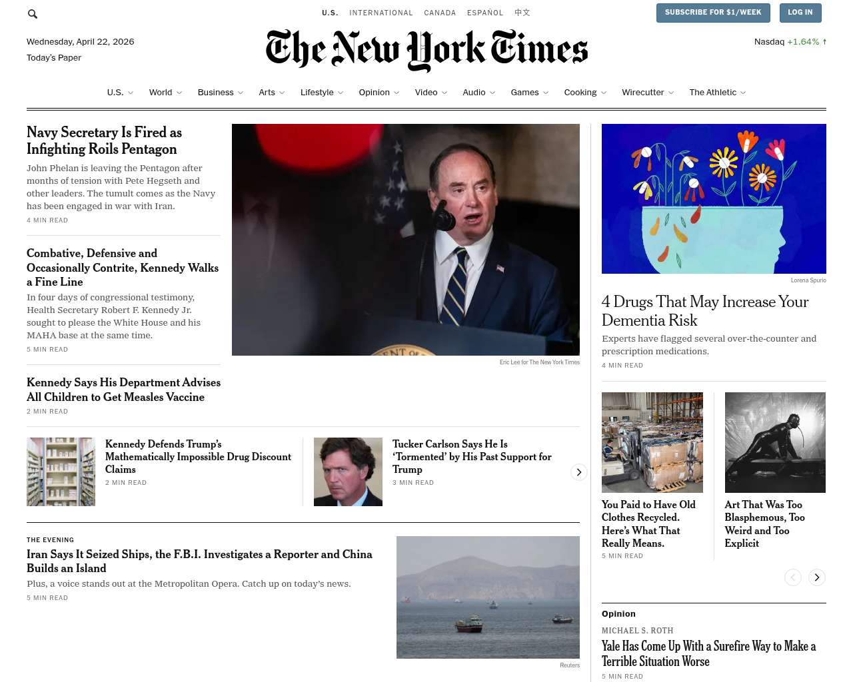Open the dementia drugs flower illustration
853x682 pixels.
tap(714, 198)
